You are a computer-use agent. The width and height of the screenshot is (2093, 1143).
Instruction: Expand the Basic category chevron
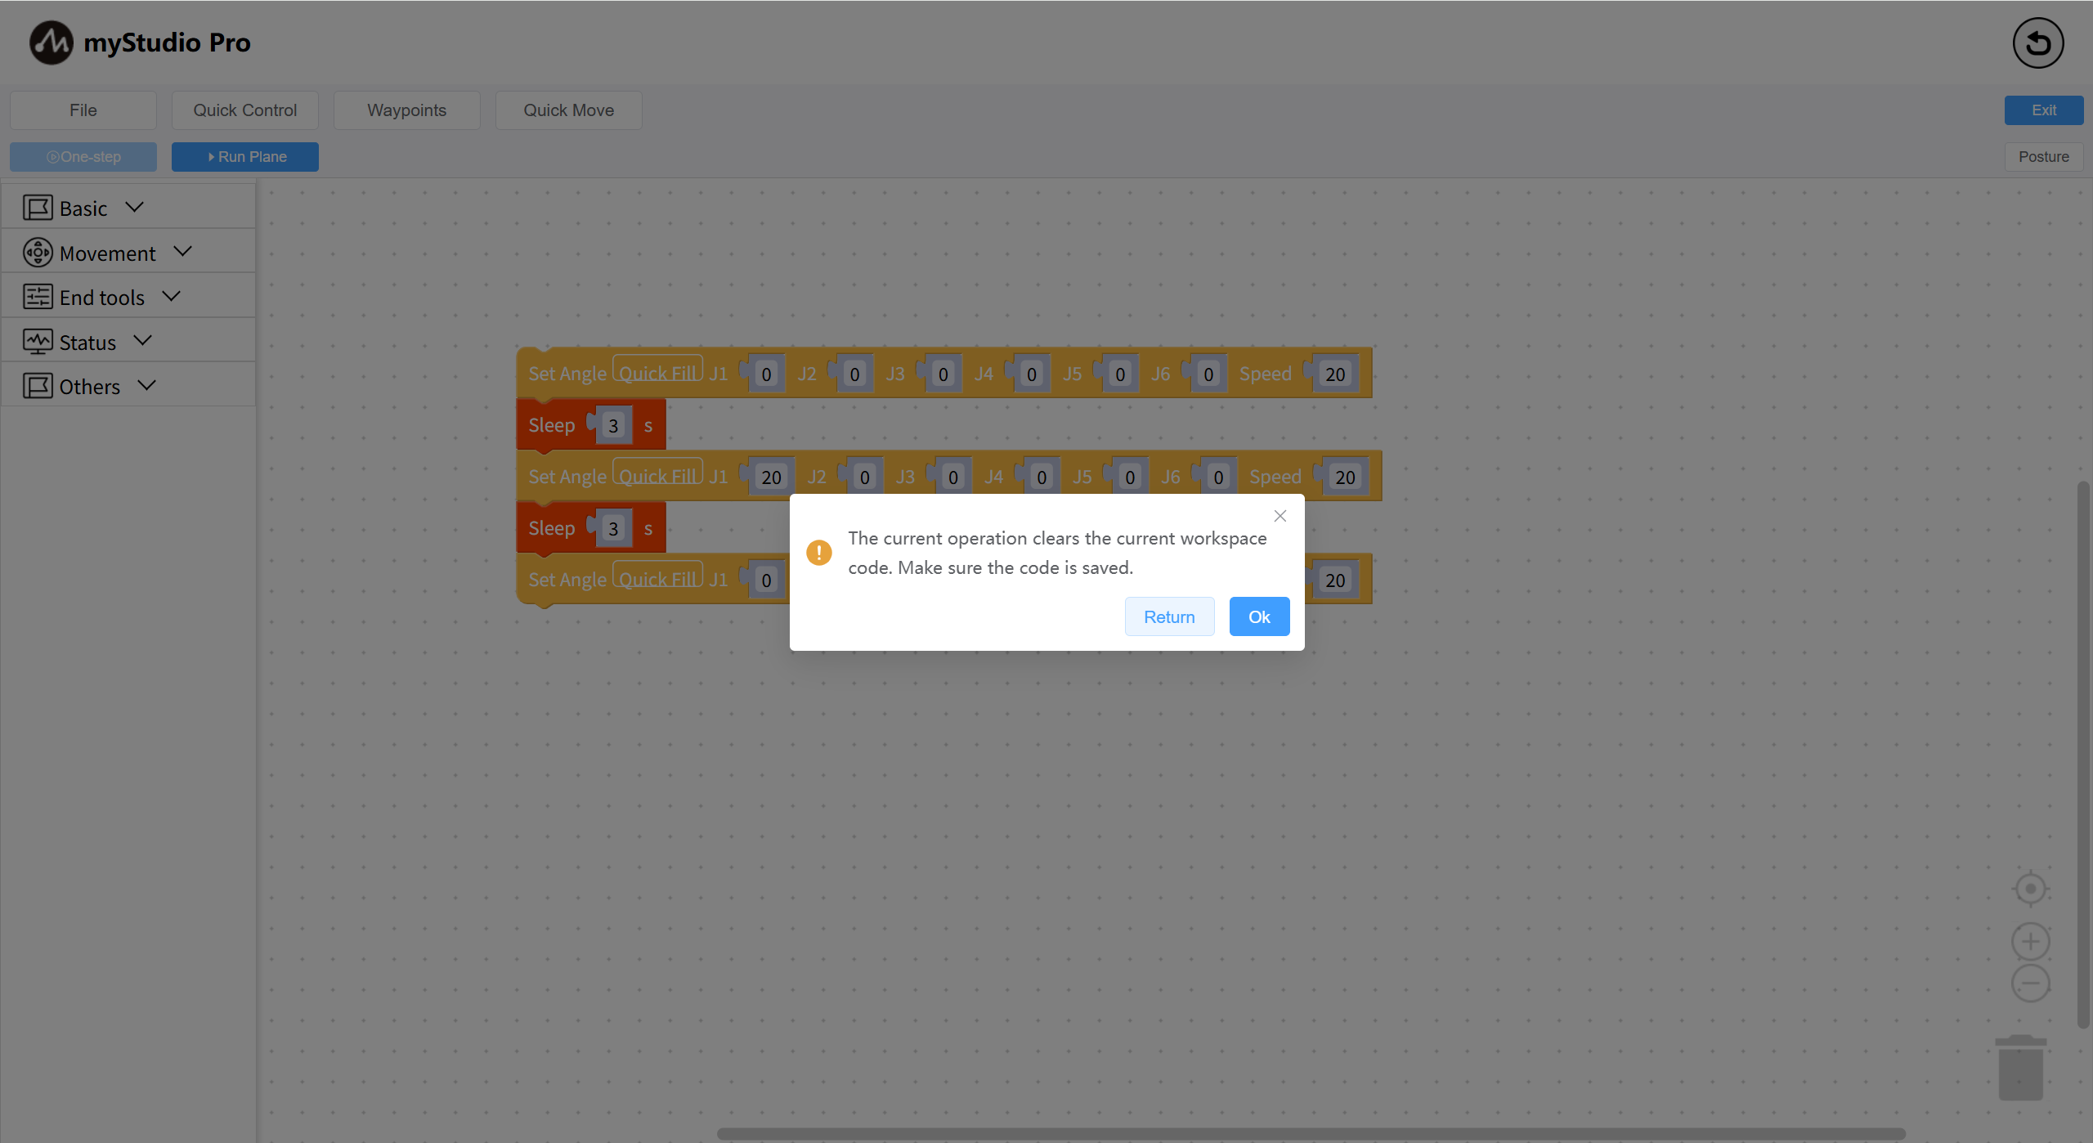click(135, 208)
